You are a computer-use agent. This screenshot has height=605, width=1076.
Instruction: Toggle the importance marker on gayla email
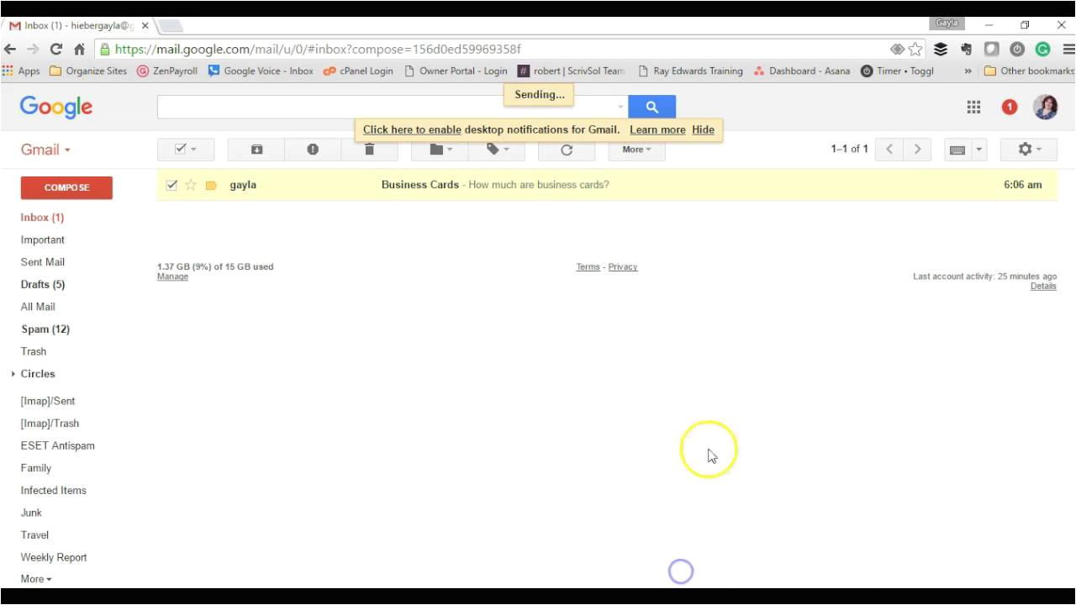click(211, 185)
